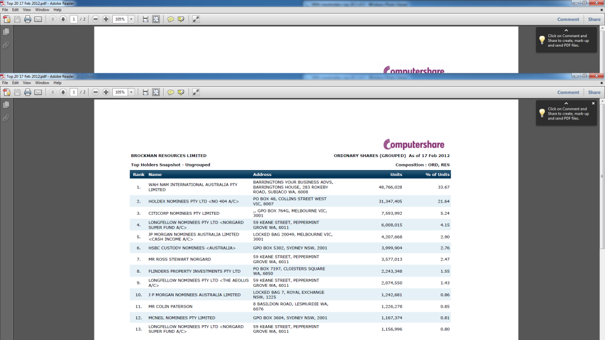The height and width of the screenshot is (340, 605).
Task: Click 'FLINDERS PROPERTY INVESTMENTS PTY LTD' cell
Action: (194, 271)
